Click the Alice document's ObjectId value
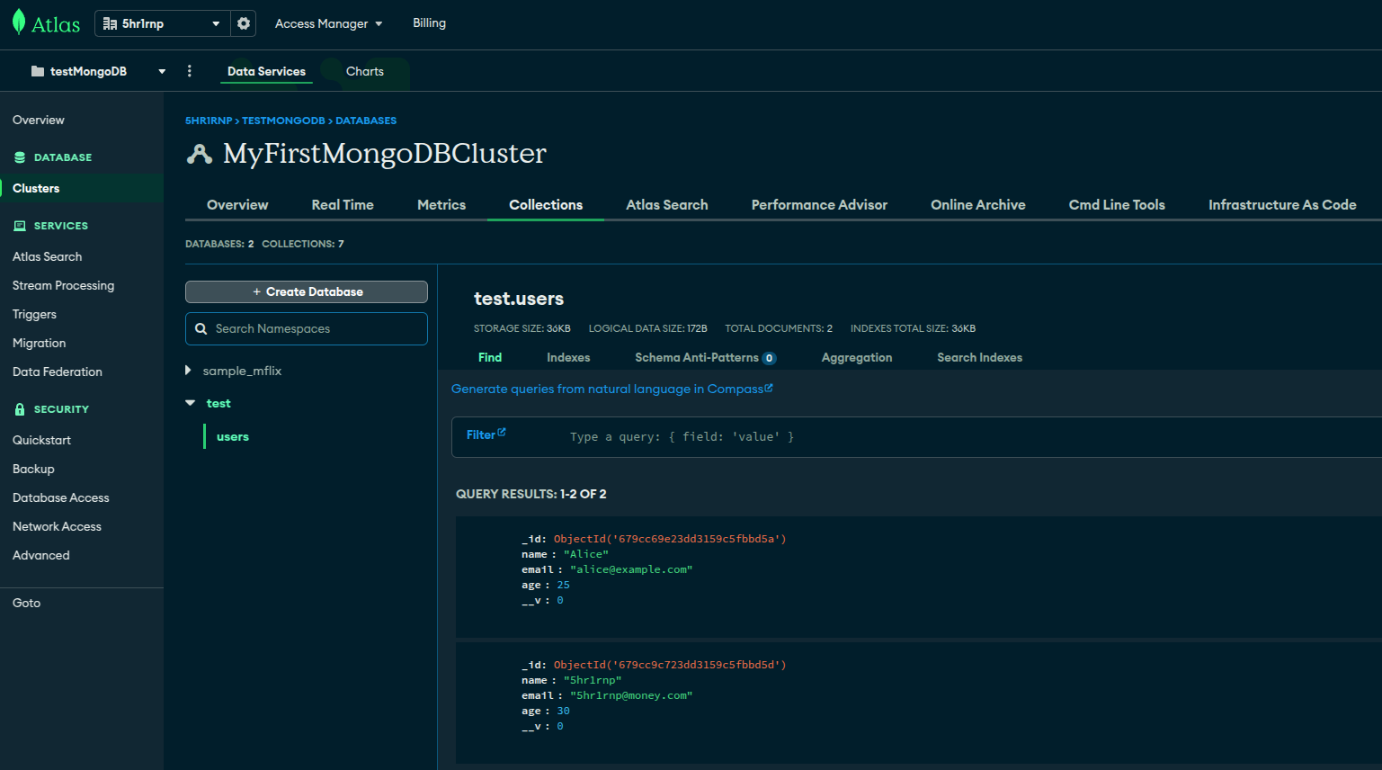This screenshot has height=770, width=1382. pyautogui.click(x=670, y=539)
